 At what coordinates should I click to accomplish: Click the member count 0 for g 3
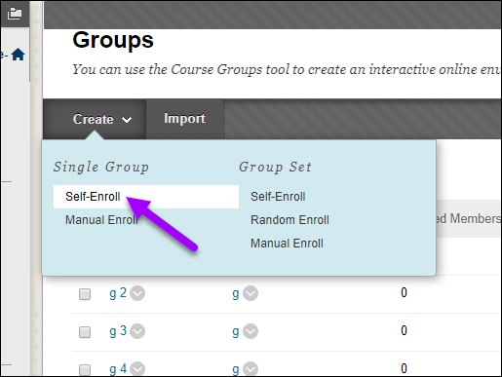pyautogui.click(x=404, y=330)
